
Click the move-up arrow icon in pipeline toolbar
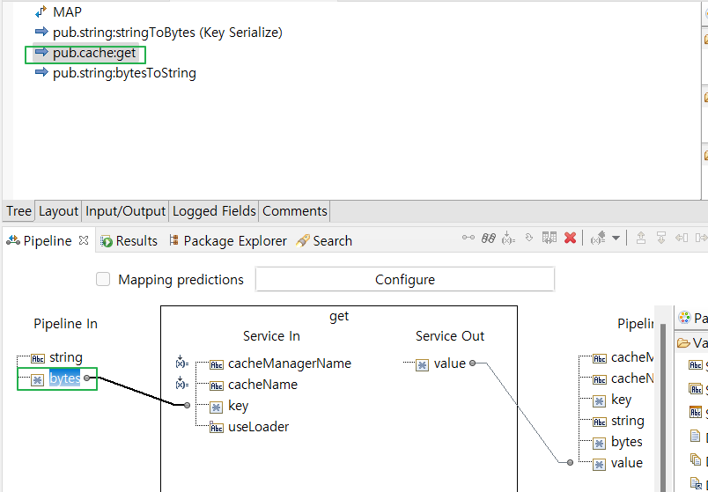[640, 239]
